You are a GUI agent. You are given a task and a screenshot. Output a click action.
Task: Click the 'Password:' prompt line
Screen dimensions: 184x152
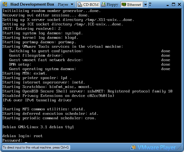(12, 140)
